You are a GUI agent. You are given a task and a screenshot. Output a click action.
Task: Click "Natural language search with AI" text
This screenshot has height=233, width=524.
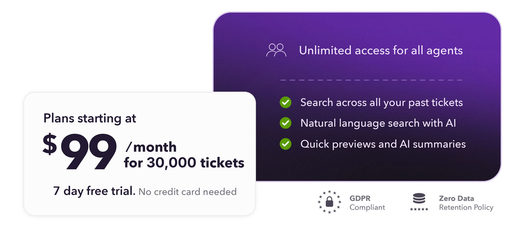click(x=378, y=123)
